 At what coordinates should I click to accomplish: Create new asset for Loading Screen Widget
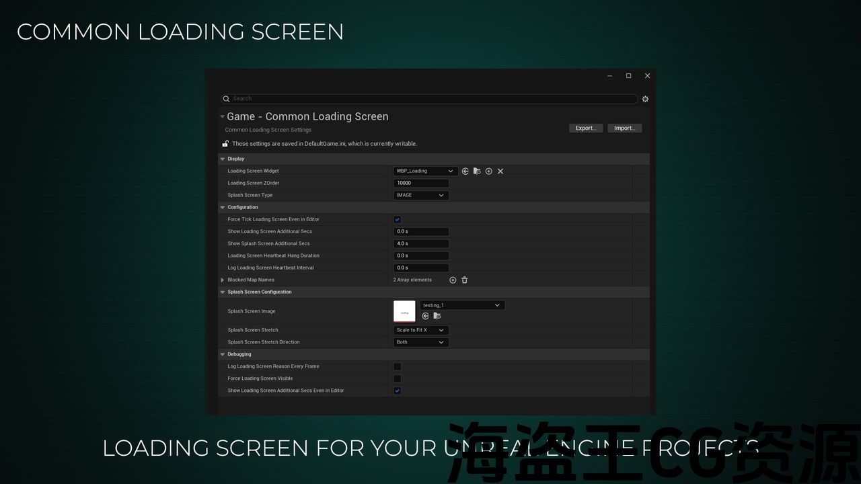click(x=489, y=171)
